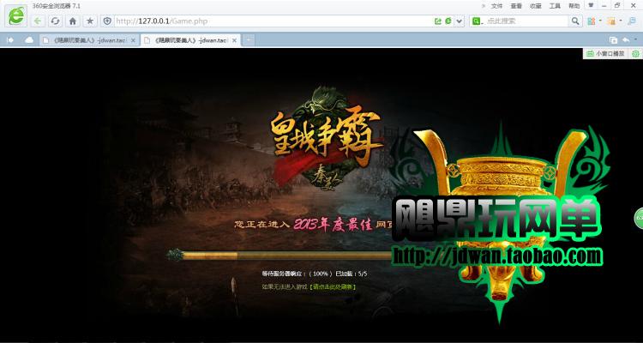Click the 请点击此处刷新 refresh link
643x343 pixels.
[x=332, y=286]
